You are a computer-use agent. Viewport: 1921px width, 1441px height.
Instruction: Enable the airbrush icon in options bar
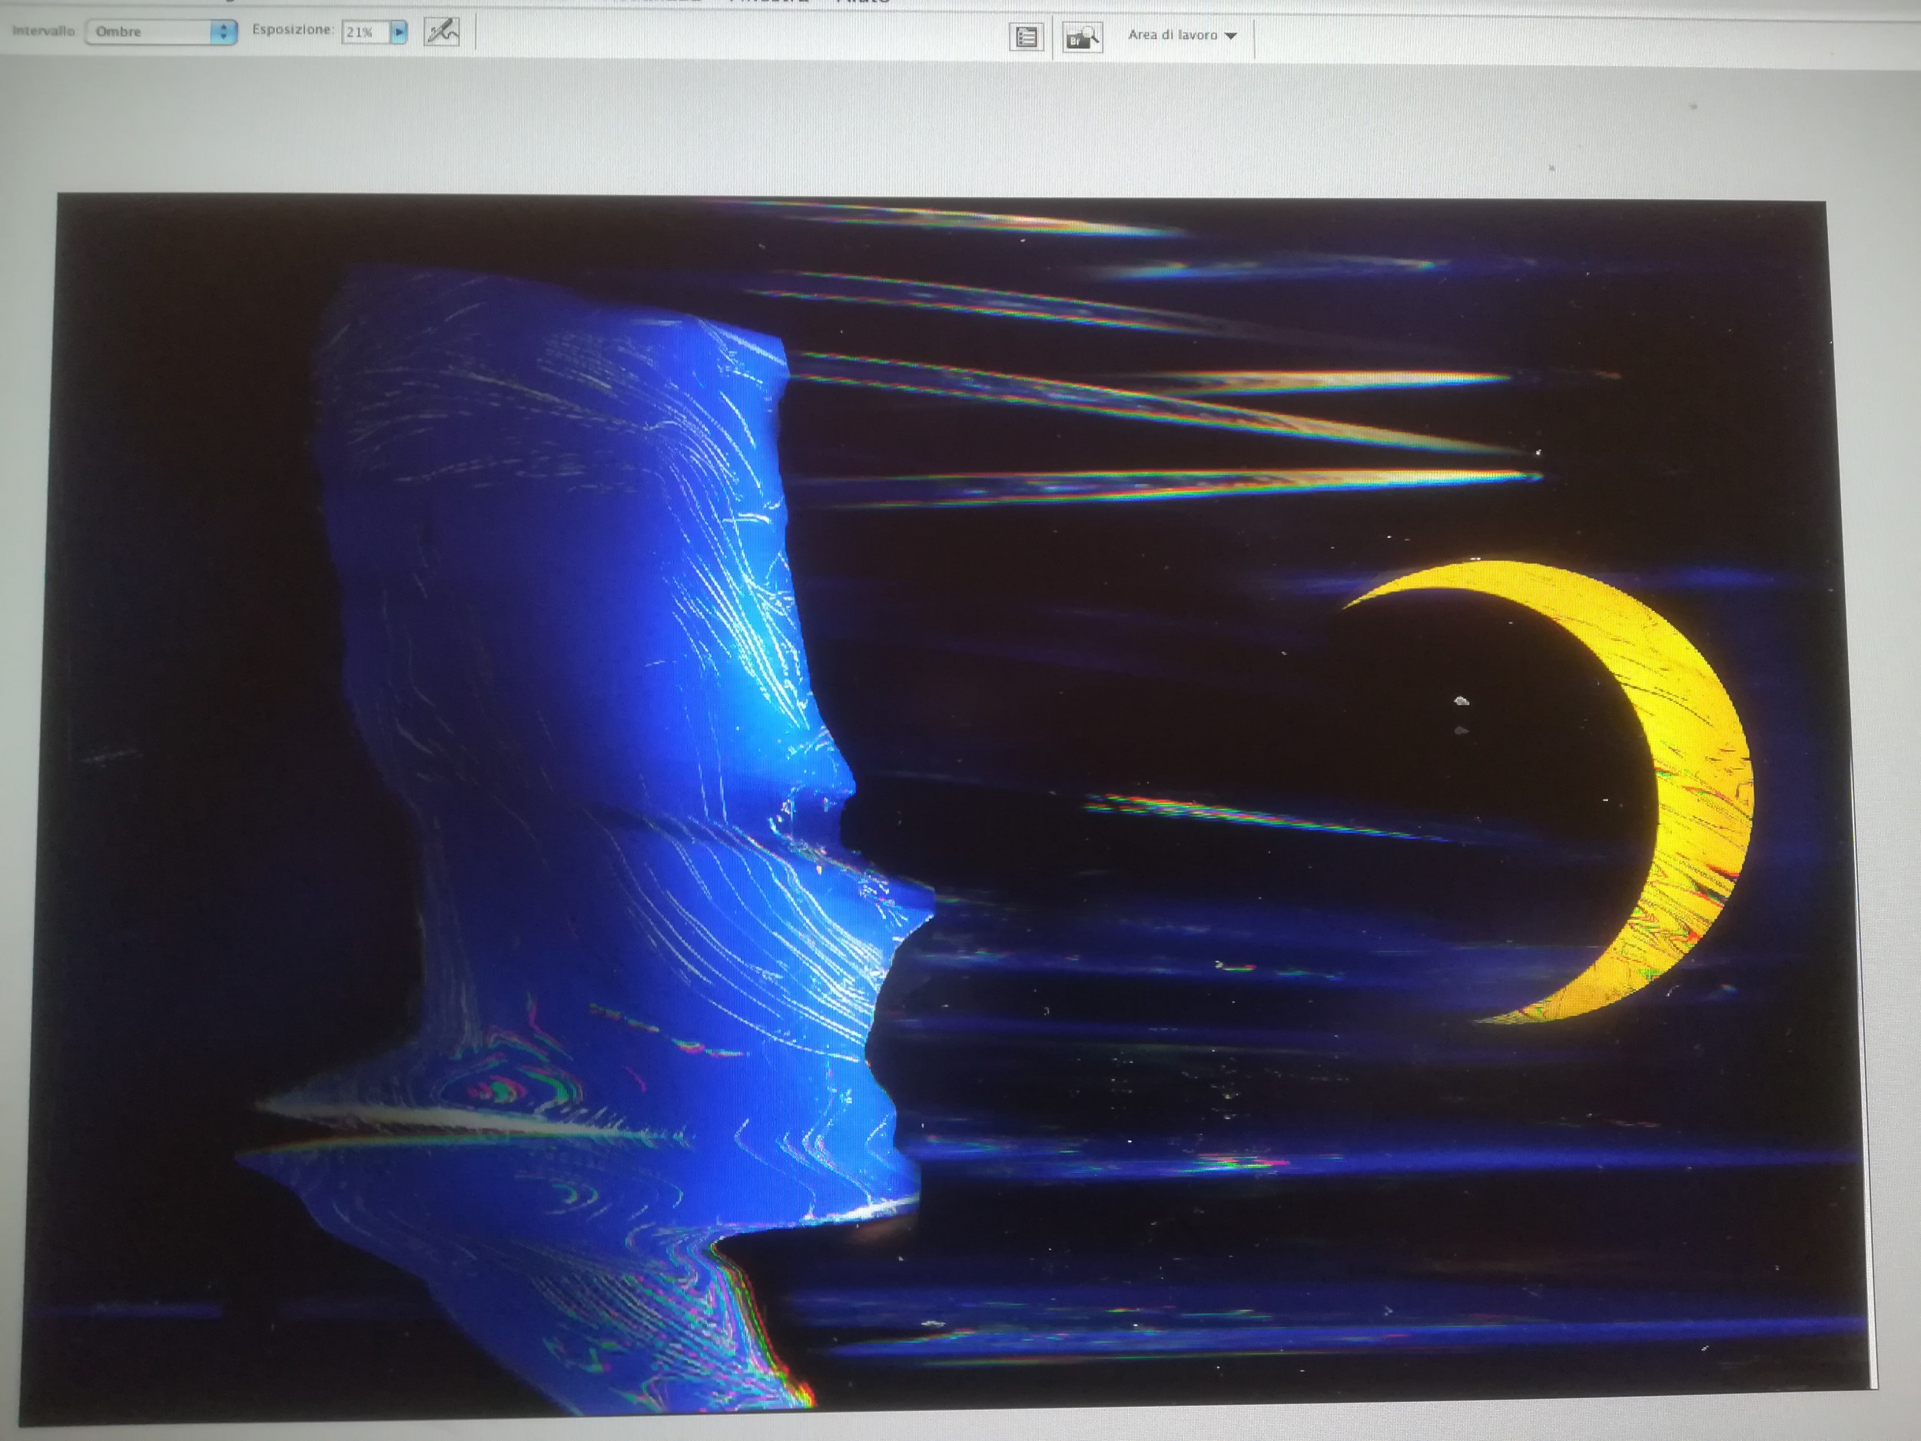point(441,32)
